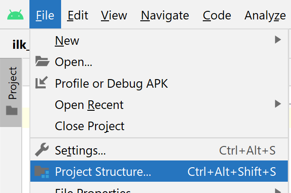Open the Edit menu

click(77, 15)
